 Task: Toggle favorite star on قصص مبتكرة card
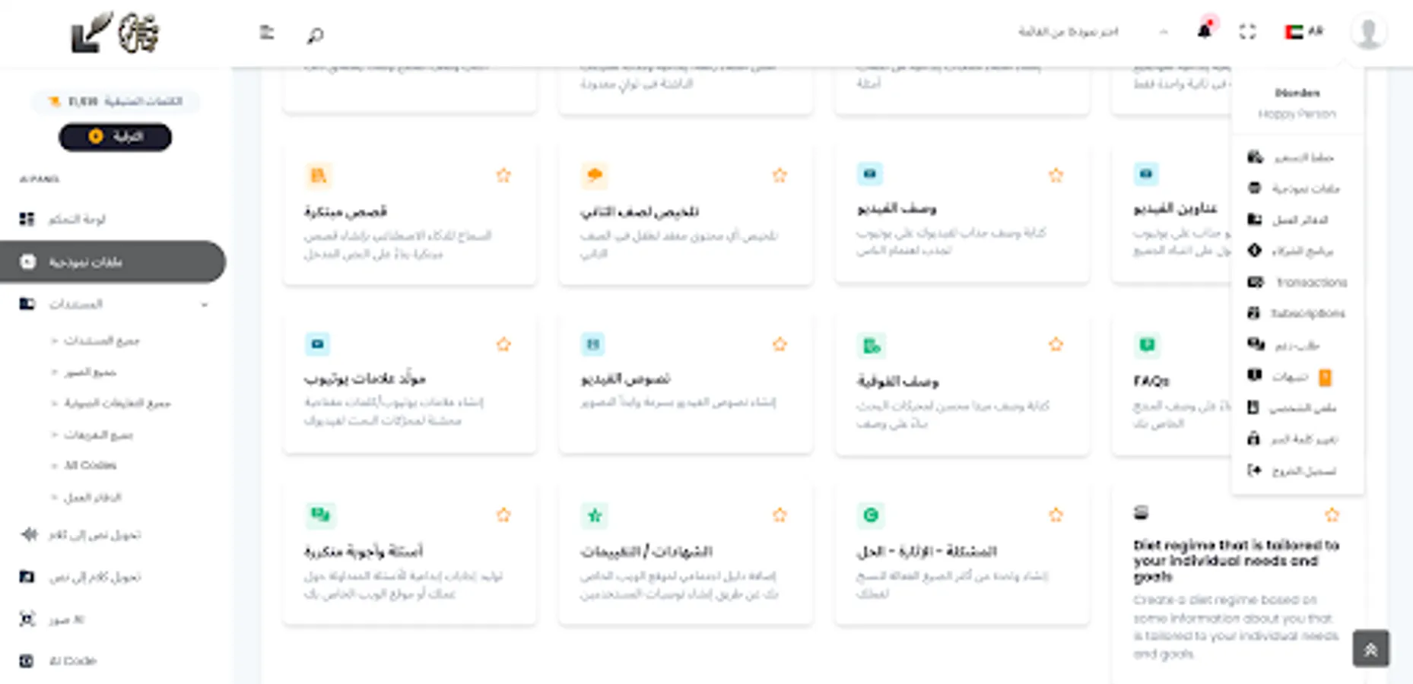click(x=503, y=176)
